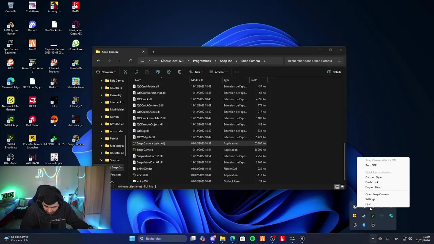Screen dimensions: 434x244
Task: Click the Share icon in Explorer toolbar
Action: (169, 72)
